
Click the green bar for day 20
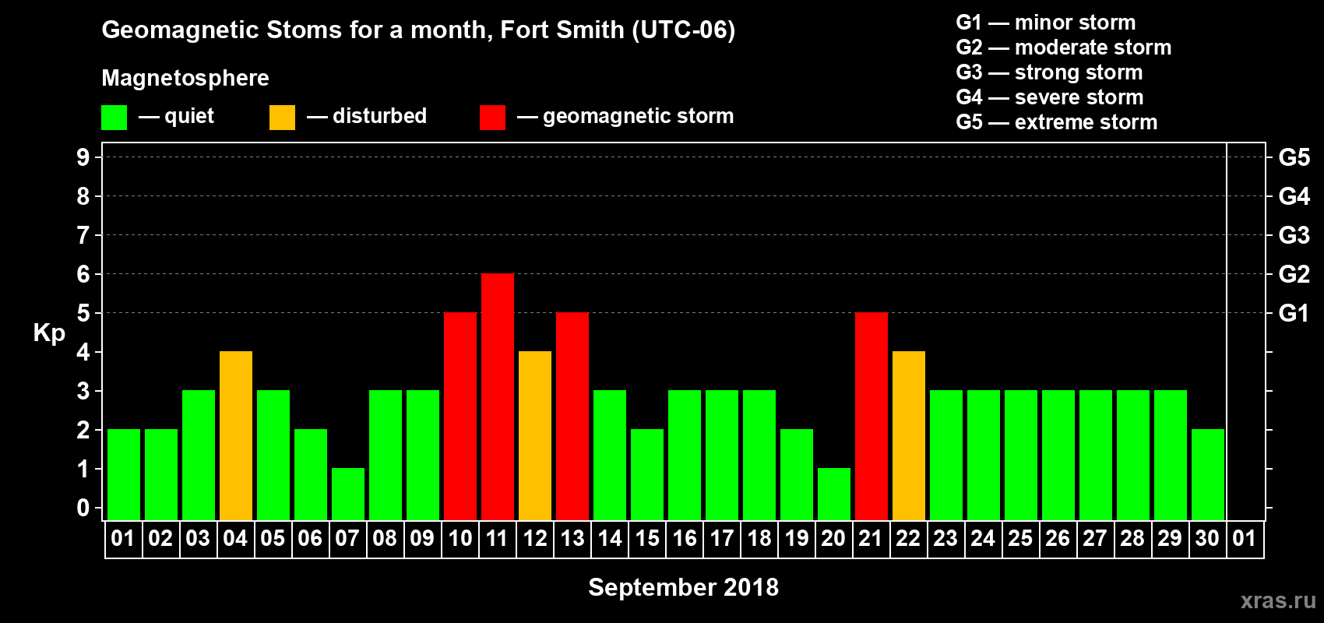pos(834,494)
